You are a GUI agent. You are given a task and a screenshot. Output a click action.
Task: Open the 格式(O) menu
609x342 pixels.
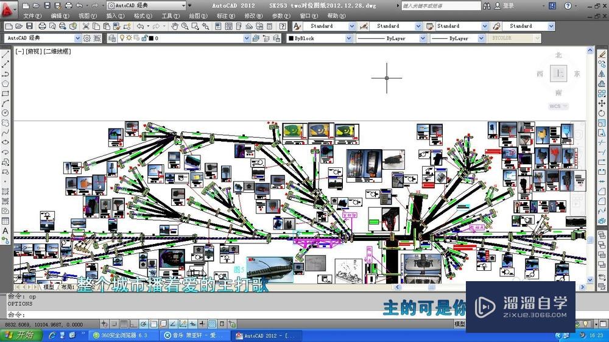(x=143, y=16)
